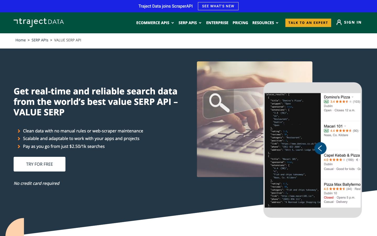Viewport: 377px width, 236px height.
Task: Go to Home breadcrumb link
Action: click(20, 40)
